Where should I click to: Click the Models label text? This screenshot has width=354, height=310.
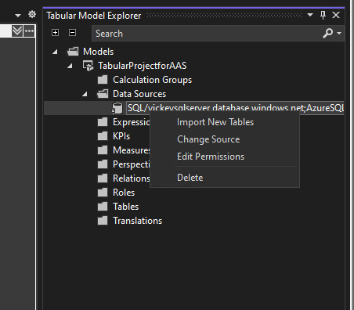click(x=98, y=52)
